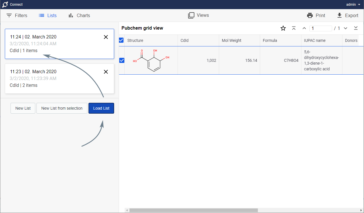Uncheck the row checkbox for CdId 1,002
The width and height of the screenshot is (364, 213).
tap(122, 60)
